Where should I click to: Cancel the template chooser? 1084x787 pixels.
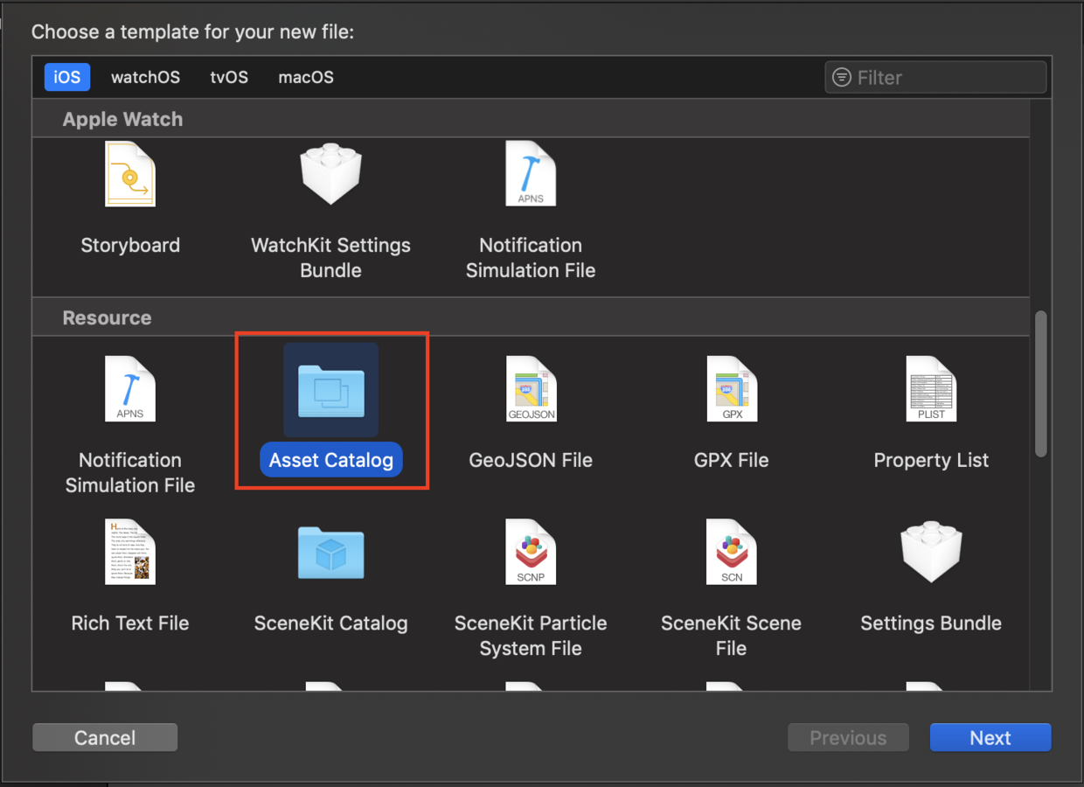tap(104, 737)
